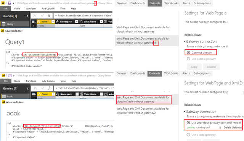Click ABC type icon on Namespace column, top editor
This screenshot has height=141, width=244.
pos(57,22)
